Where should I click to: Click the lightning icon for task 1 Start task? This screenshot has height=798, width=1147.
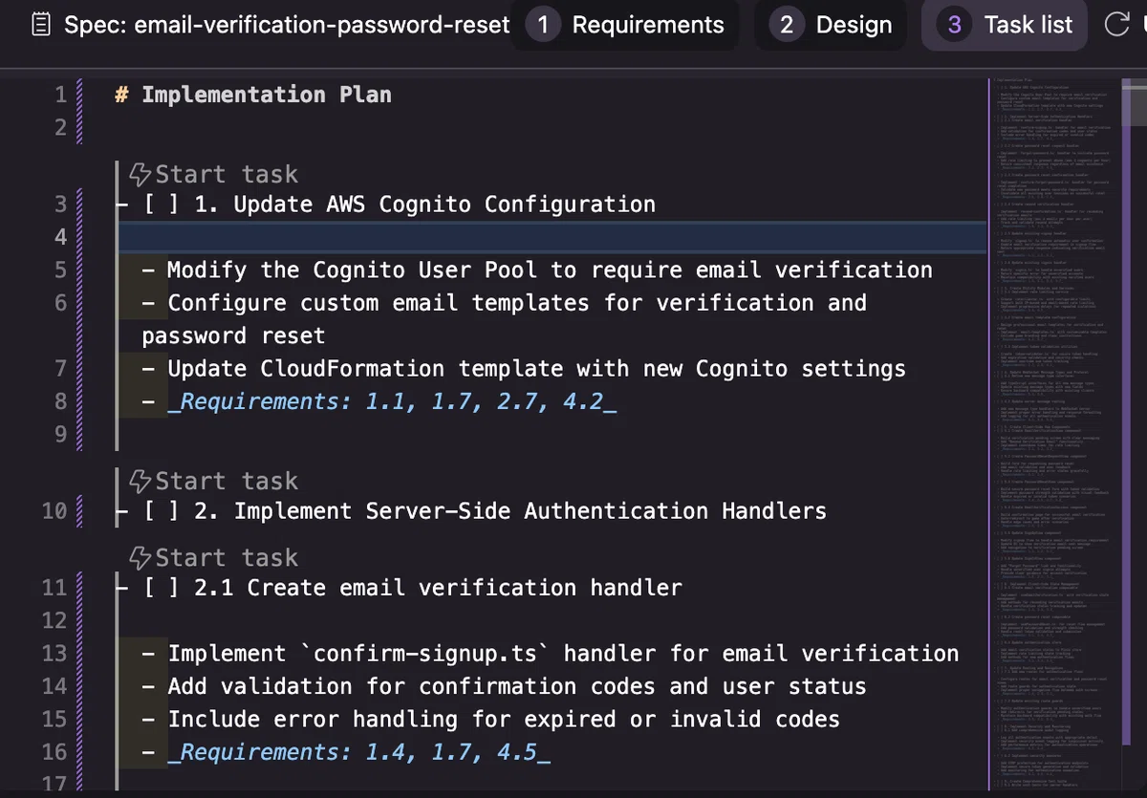point(141,174)
